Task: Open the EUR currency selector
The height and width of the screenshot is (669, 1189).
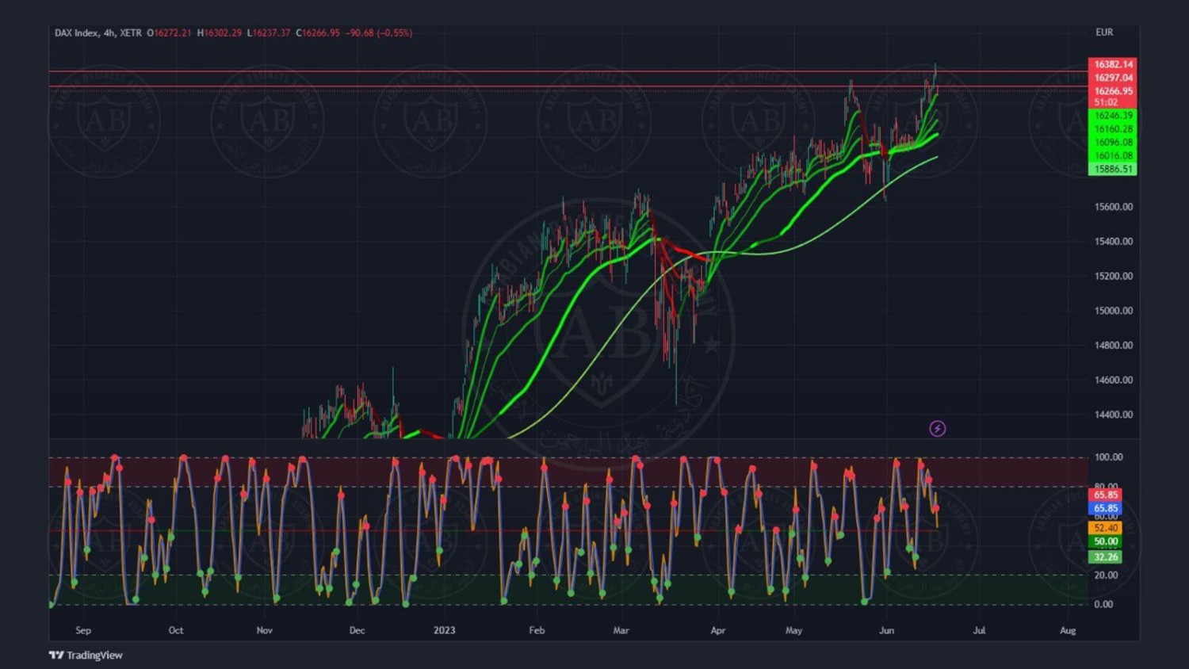Action: (1104, 32)
